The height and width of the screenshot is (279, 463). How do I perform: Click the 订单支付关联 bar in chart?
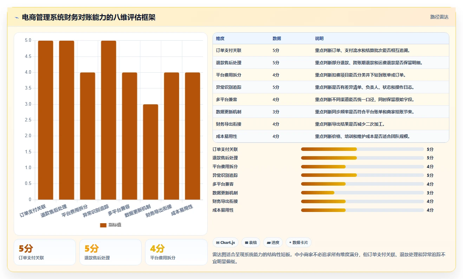(46, 120)
